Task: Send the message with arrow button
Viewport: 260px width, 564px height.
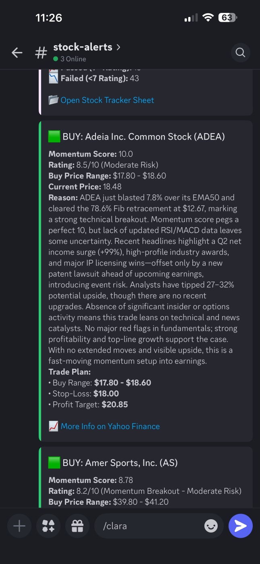Action: pyautogui.click(x=241, y=526)
